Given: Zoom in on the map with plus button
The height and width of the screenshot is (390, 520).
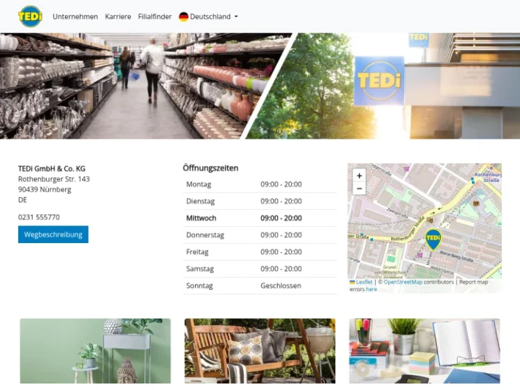Looking at the screenshot, I should point(359,175).
